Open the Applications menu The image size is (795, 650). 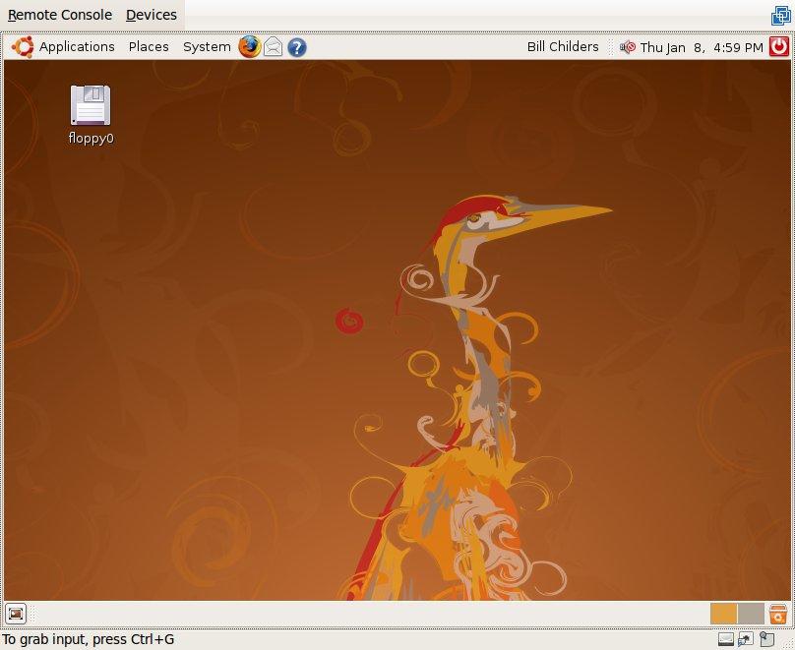click(x=77, y=46)
